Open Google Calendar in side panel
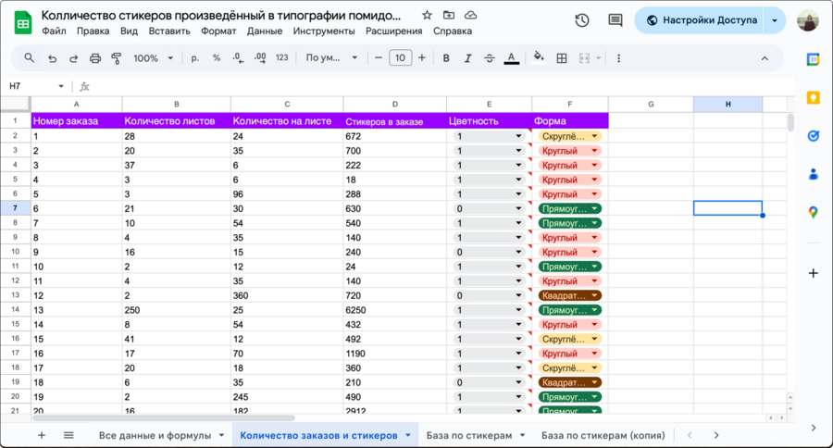The image size is (833, 448). point(813,59)
